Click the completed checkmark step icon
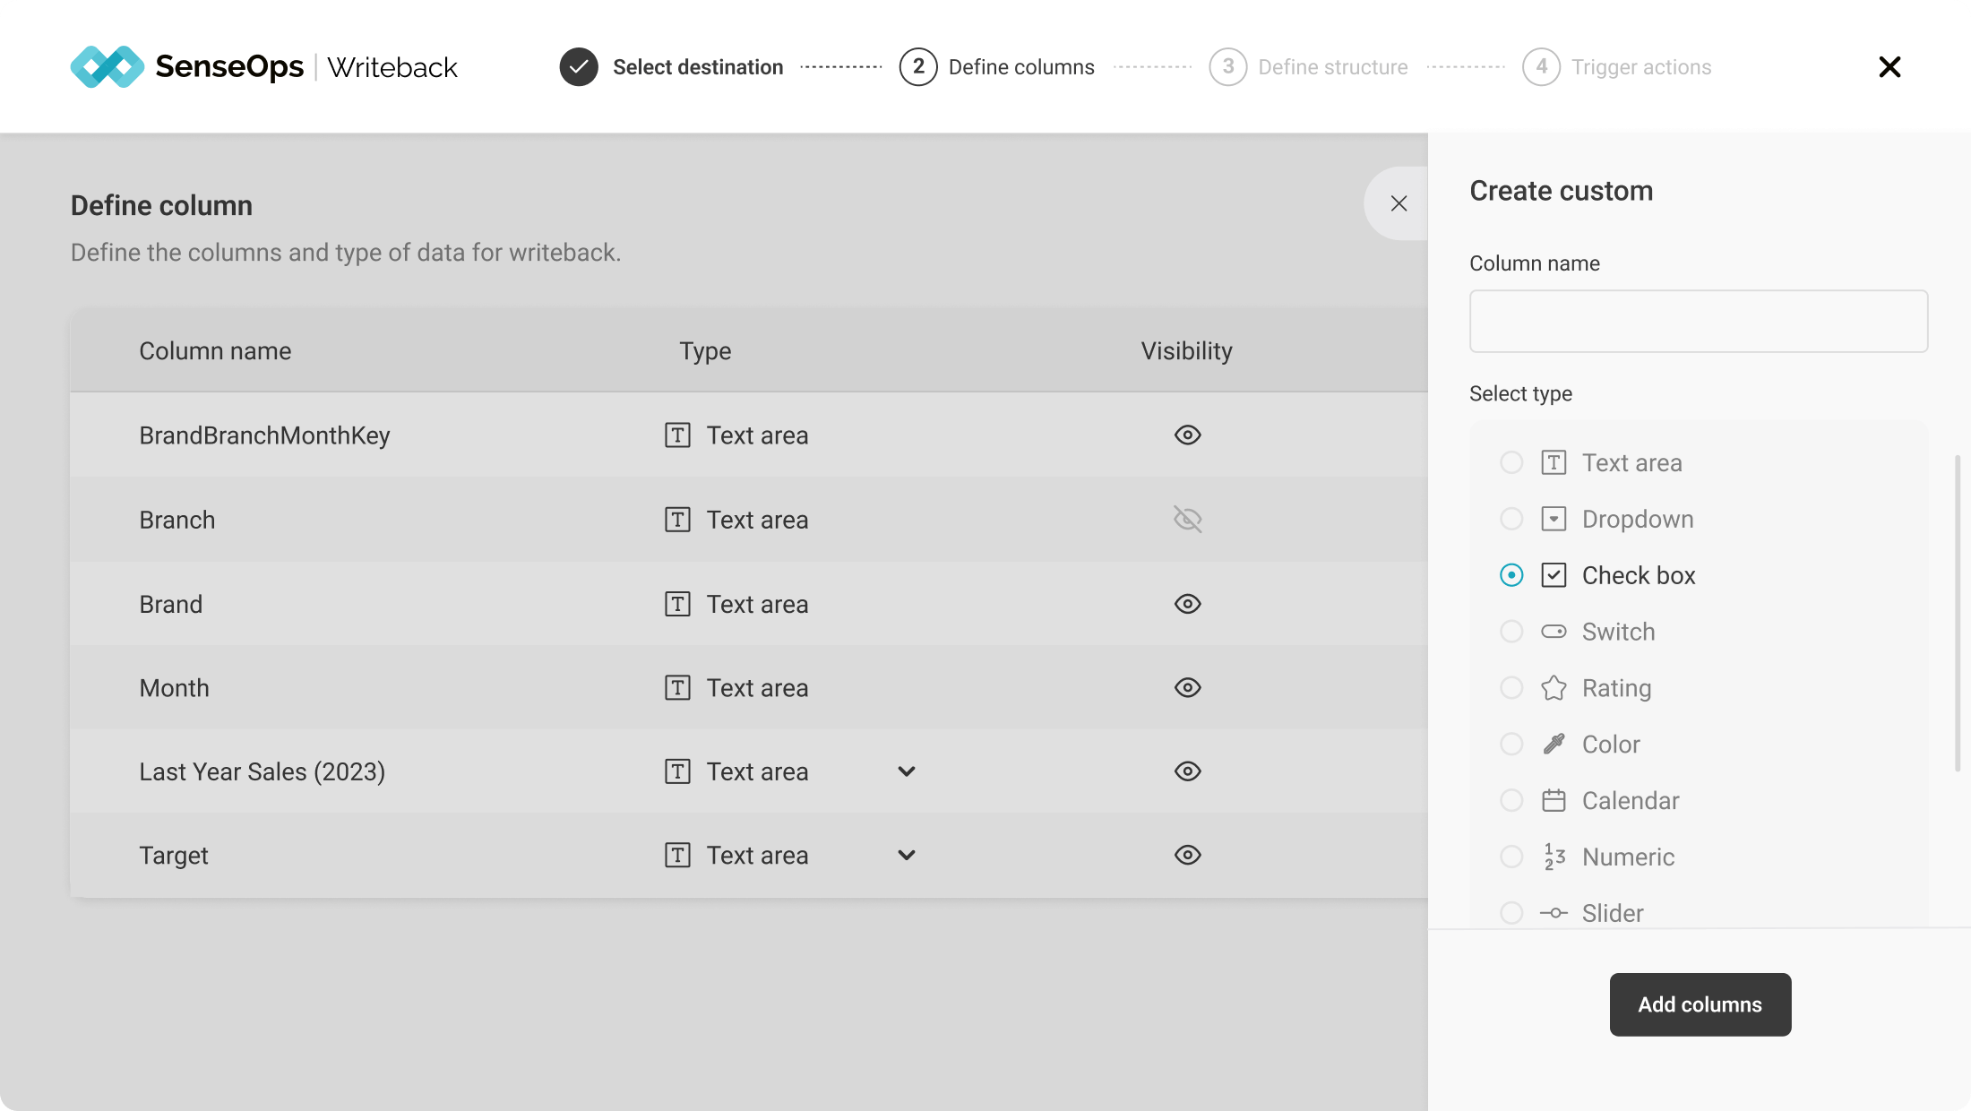 coord(579,67)
